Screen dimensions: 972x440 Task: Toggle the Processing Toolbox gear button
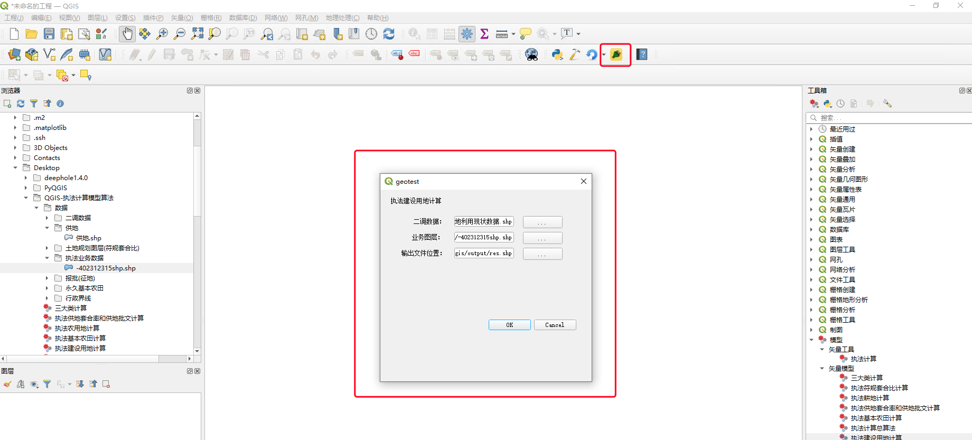pos(467,34)
